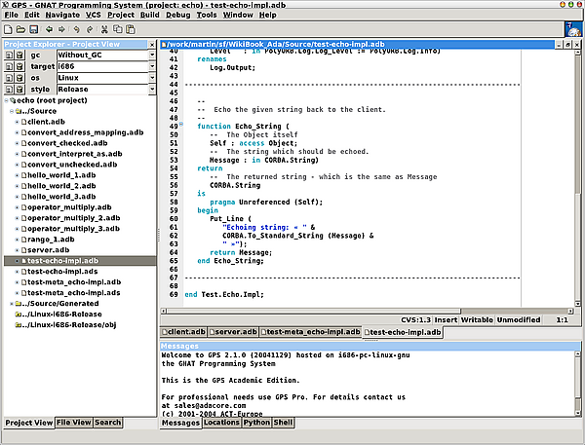The image size is (585, 445).
Task: Click the Unmodified status label
Action: 519,319
